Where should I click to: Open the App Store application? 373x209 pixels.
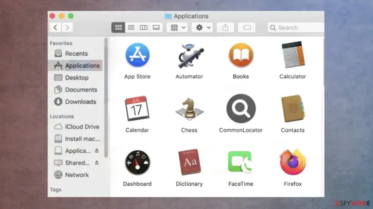[x=137, y=55]
